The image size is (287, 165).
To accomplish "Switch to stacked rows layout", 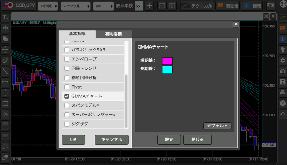I will click(x=162, y=5).
